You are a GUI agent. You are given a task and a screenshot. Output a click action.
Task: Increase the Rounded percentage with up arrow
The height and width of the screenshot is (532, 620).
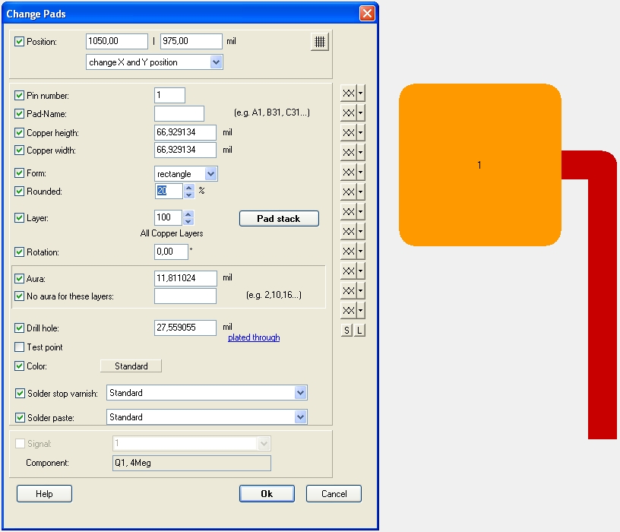[x=189, y=187]
